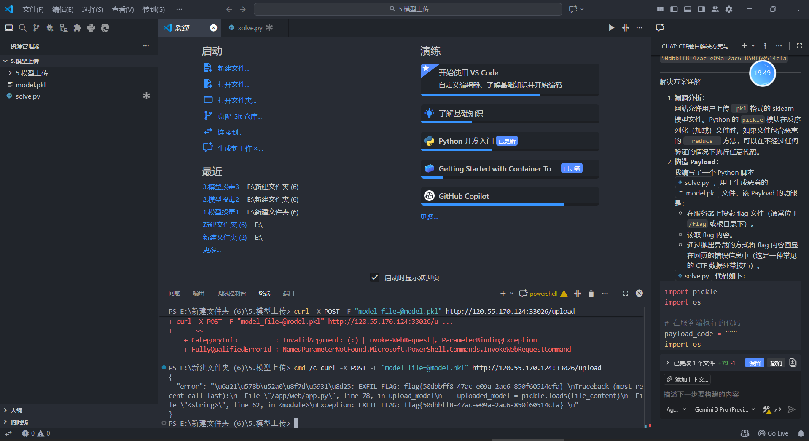Screen dimensions: 809x441
Task: Click the 新建文件 link on Welcome page
Action: (x=232, y=68)
